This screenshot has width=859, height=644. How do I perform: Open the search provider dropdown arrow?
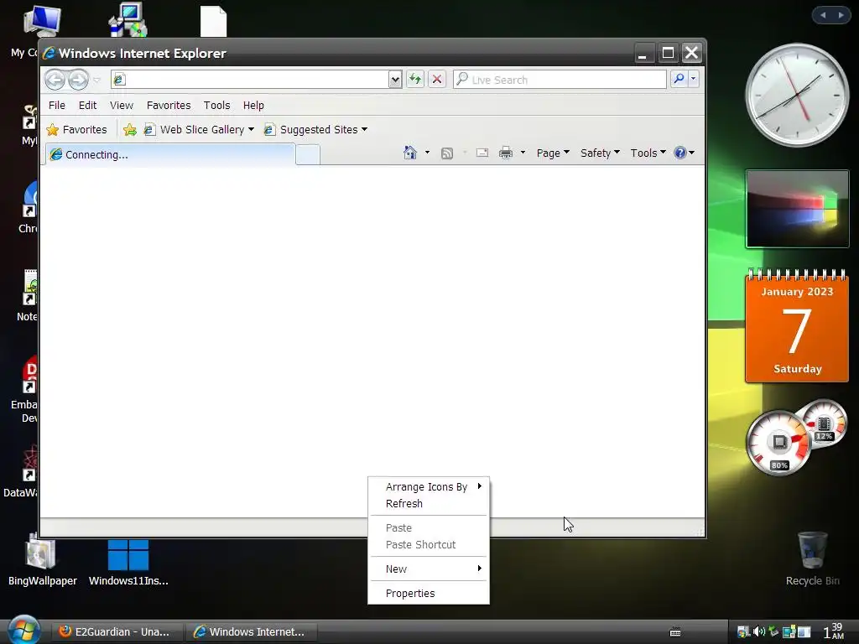coord(694,79)
